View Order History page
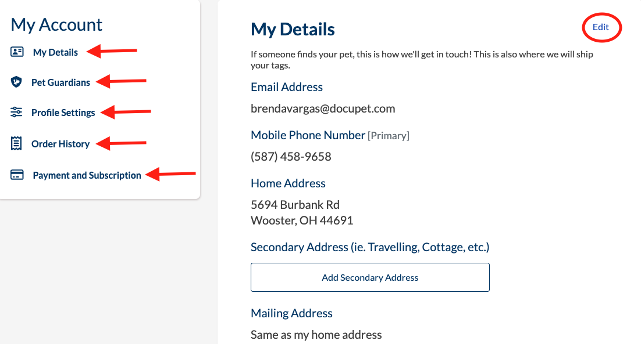641x344 pixels. 60,144
